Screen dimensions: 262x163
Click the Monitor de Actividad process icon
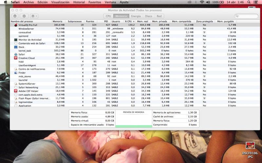pyautogui.click(x=16, y=40)
